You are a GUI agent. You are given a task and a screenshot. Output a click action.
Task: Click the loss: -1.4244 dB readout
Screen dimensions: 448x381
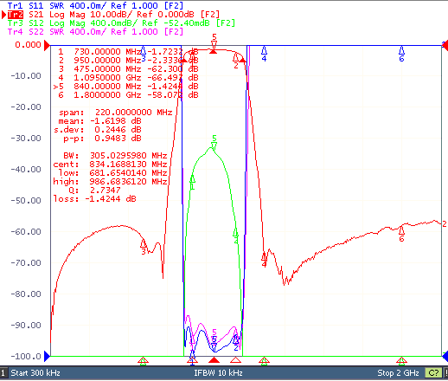94,199
